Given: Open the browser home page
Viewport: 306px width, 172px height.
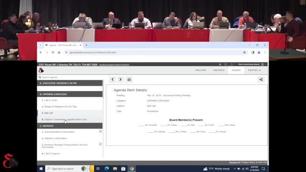Looking at the screenshot, I should pyautogui.click(x=59, y=53).
